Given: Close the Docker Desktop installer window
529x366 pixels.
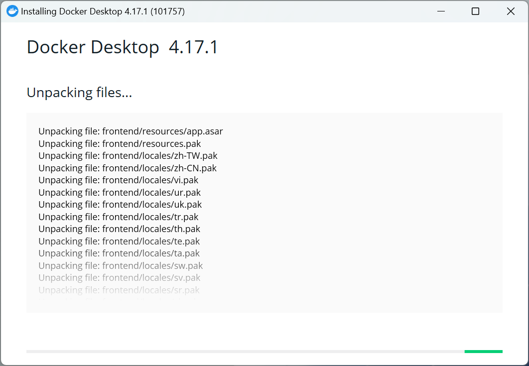Looking at the screenshot, I should click(x=511, y=11).
